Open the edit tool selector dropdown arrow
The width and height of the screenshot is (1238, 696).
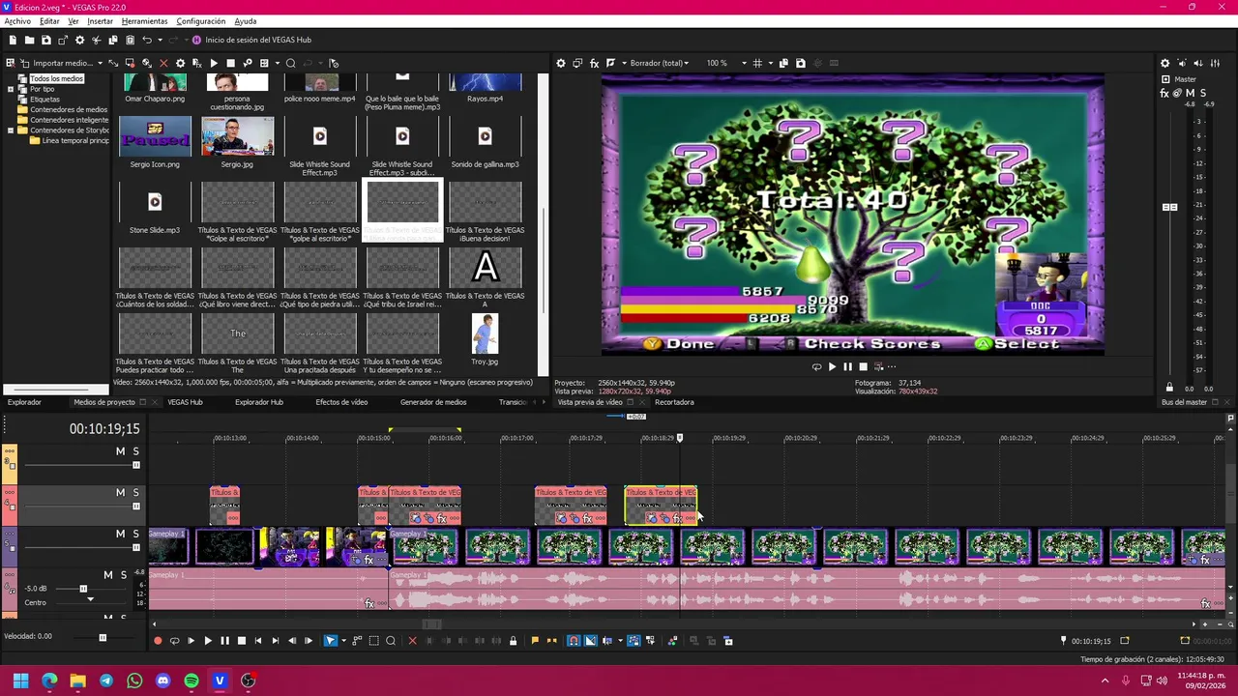343,641
